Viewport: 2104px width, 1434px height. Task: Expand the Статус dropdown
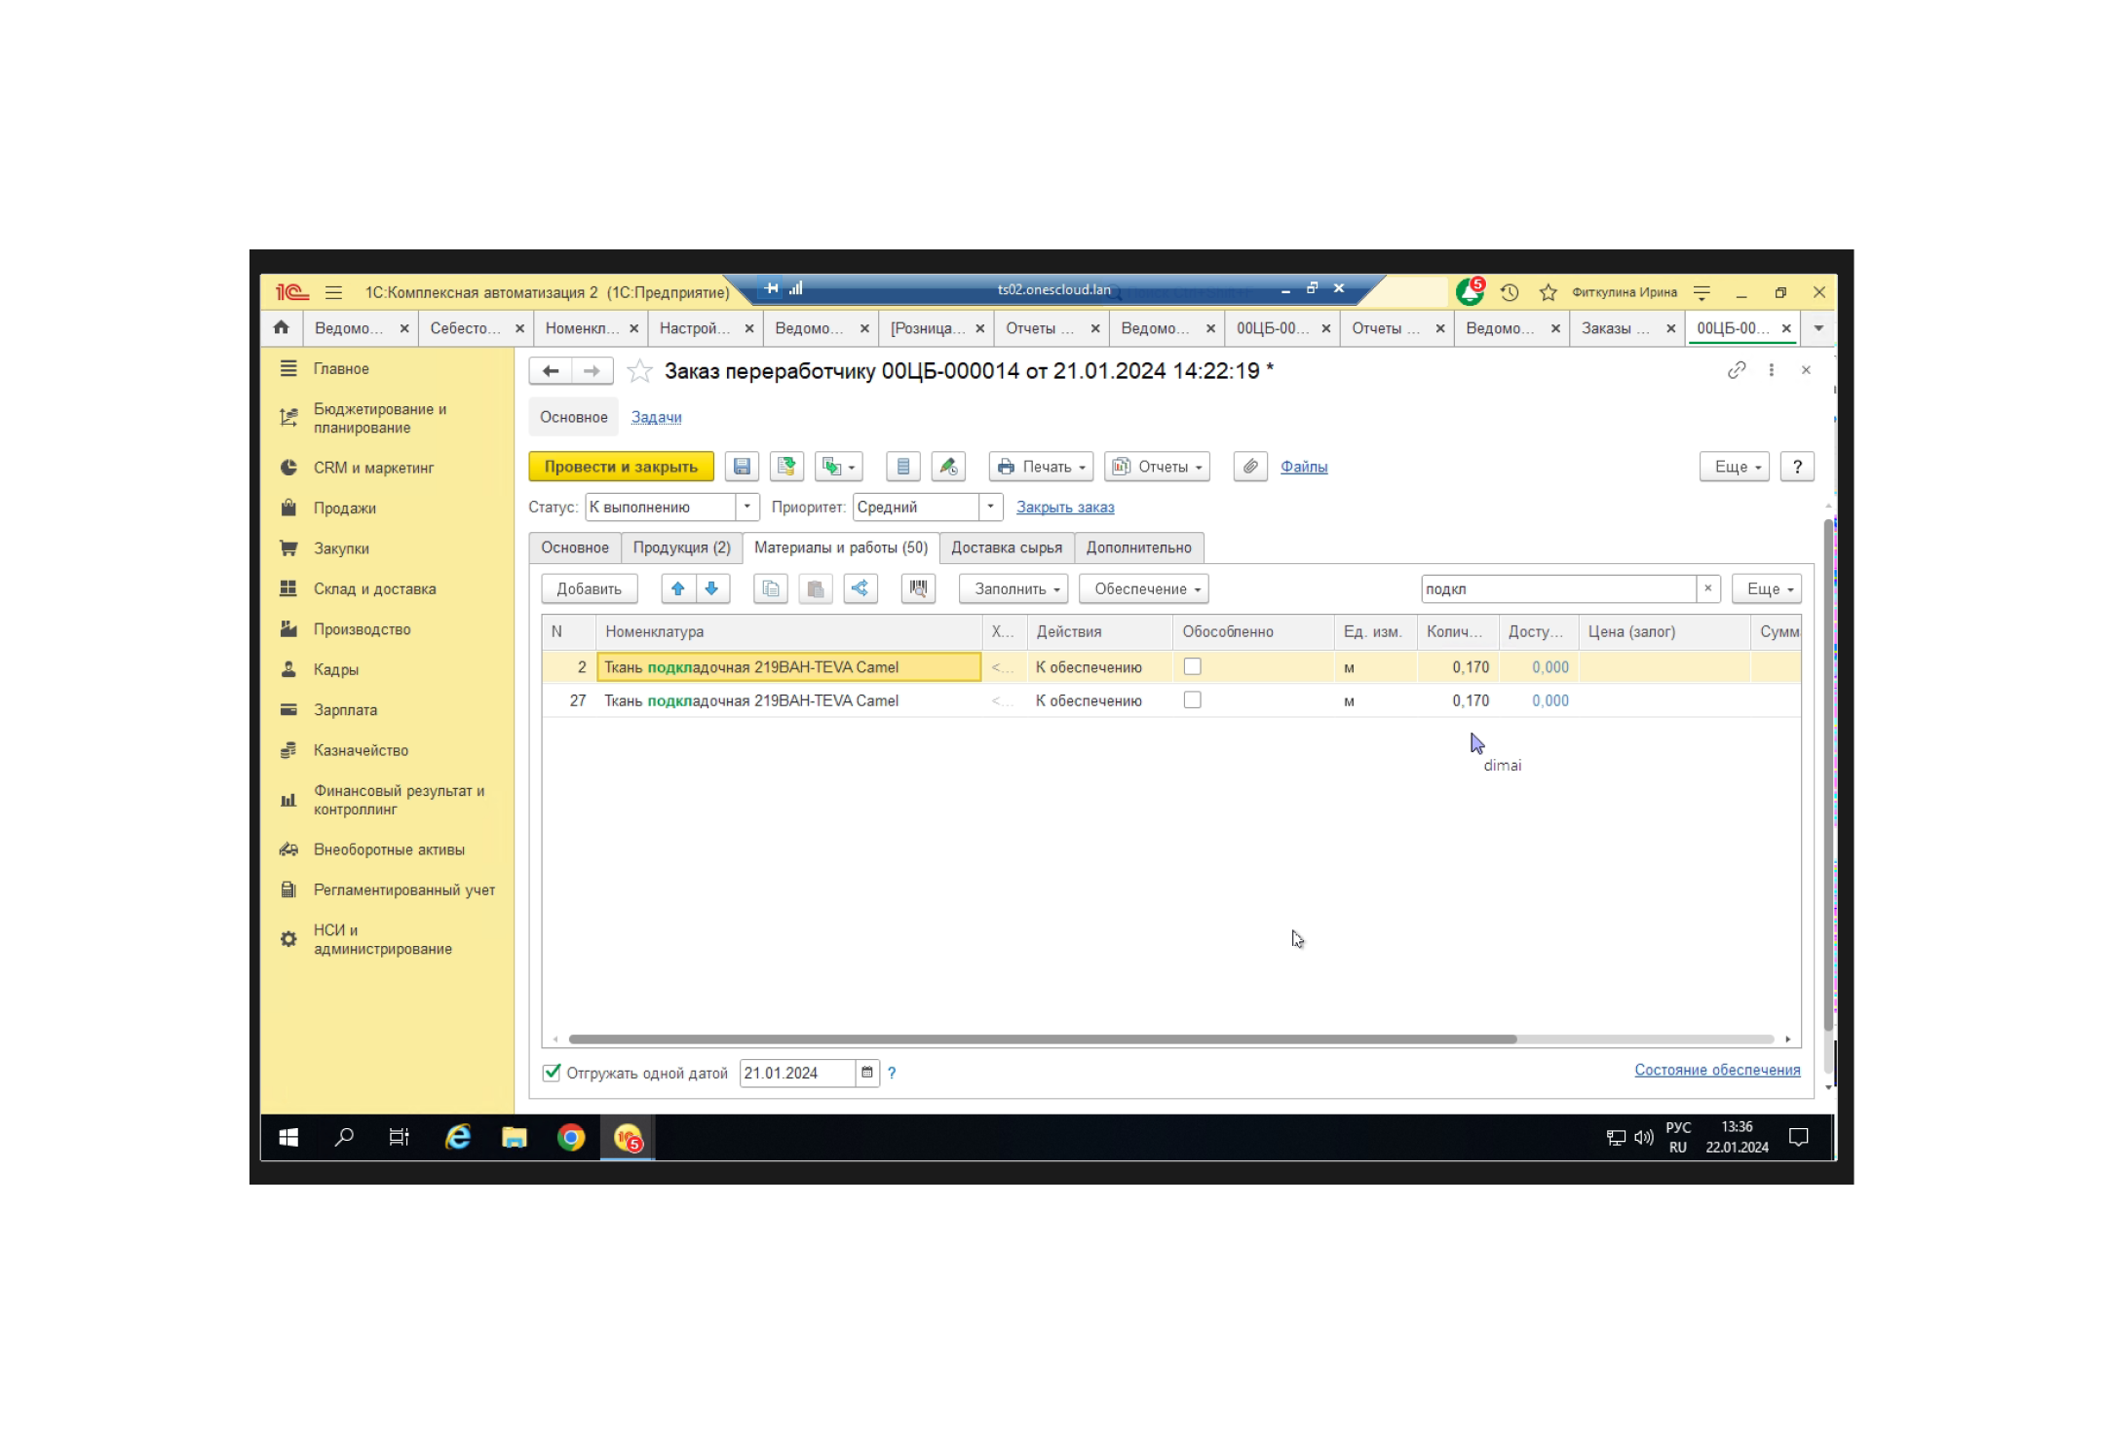pos(747,507)
